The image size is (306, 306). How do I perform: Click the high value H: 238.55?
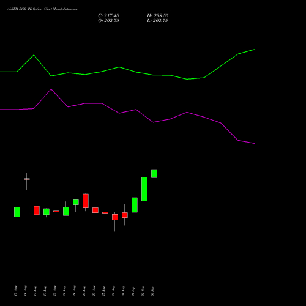click(157, 15)
